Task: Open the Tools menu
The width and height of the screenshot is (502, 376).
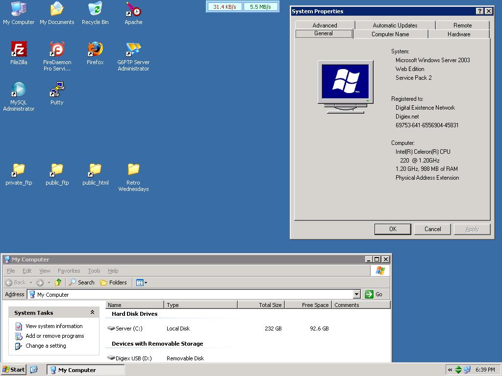Action: coord(94,271)
